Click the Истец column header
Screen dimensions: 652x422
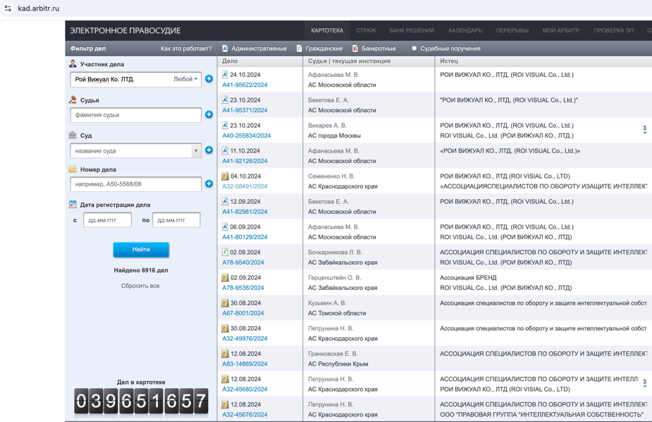coord(449,61)
